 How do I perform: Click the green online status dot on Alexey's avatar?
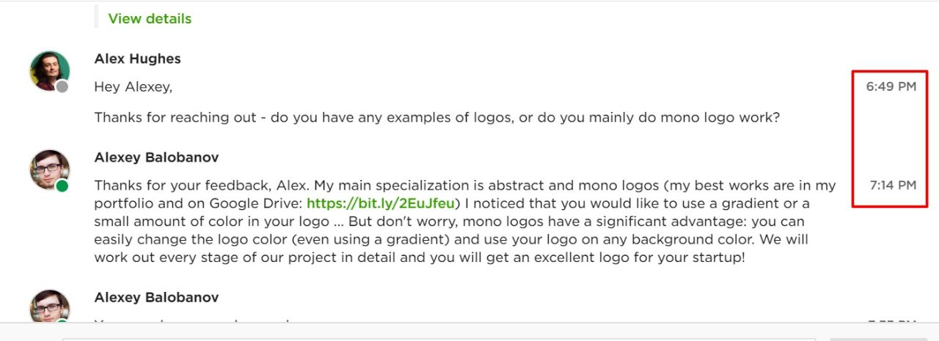tap(62, 186)
